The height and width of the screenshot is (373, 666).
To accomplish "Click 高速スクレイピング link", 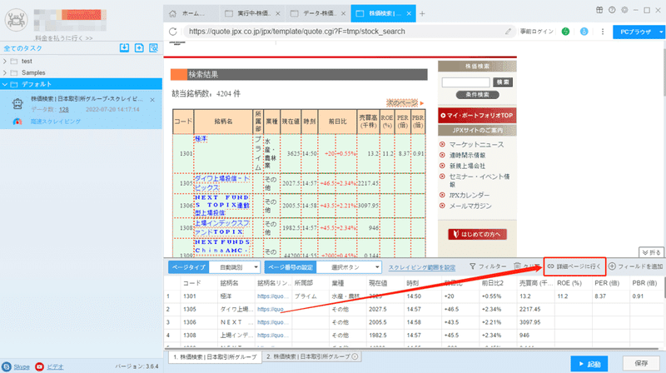I will tap(55, 122).
